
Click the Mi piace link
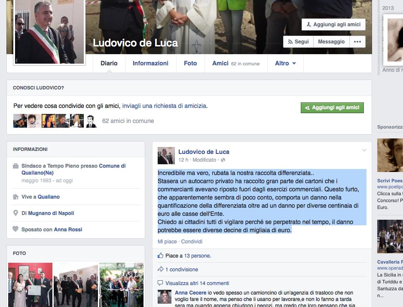(x=167, y=242)
